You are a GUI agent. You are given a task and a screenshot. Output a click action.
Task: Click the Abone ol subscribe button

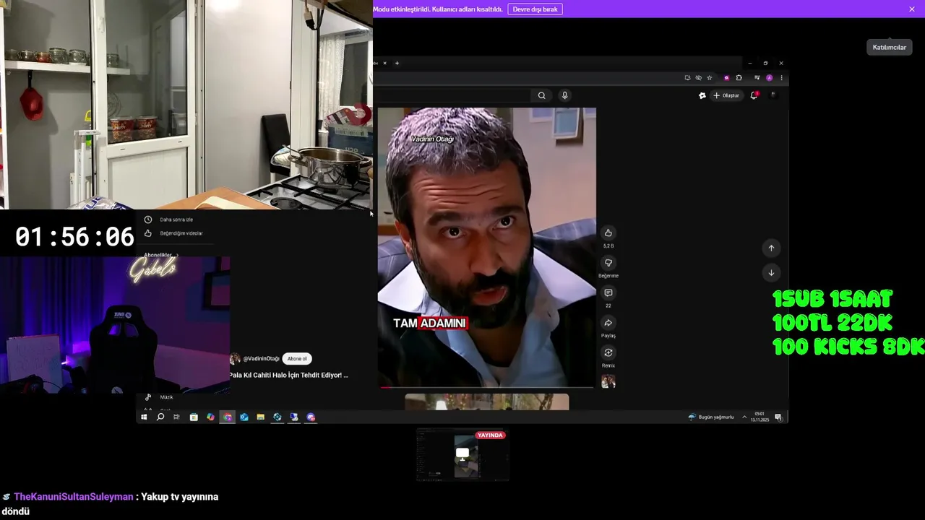pyautogui.click(x=296, y=359)
